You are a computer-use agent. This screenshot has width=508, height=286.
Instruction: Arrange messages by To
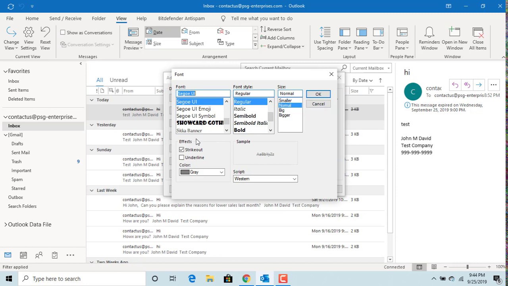click(234, 32)
